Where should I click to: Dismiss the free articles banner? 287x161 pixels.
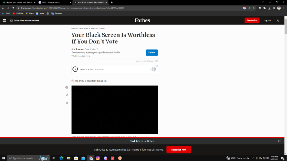pos(279,141)
